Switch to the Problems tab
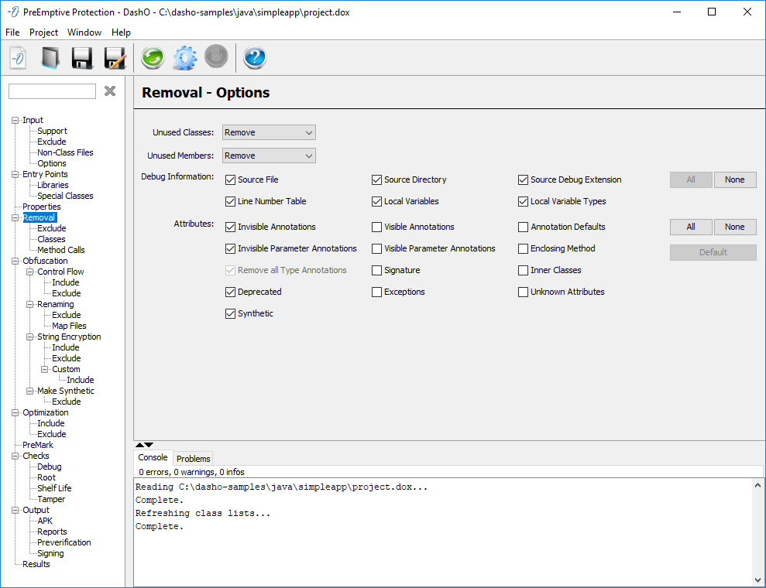 tap(193, 458)
